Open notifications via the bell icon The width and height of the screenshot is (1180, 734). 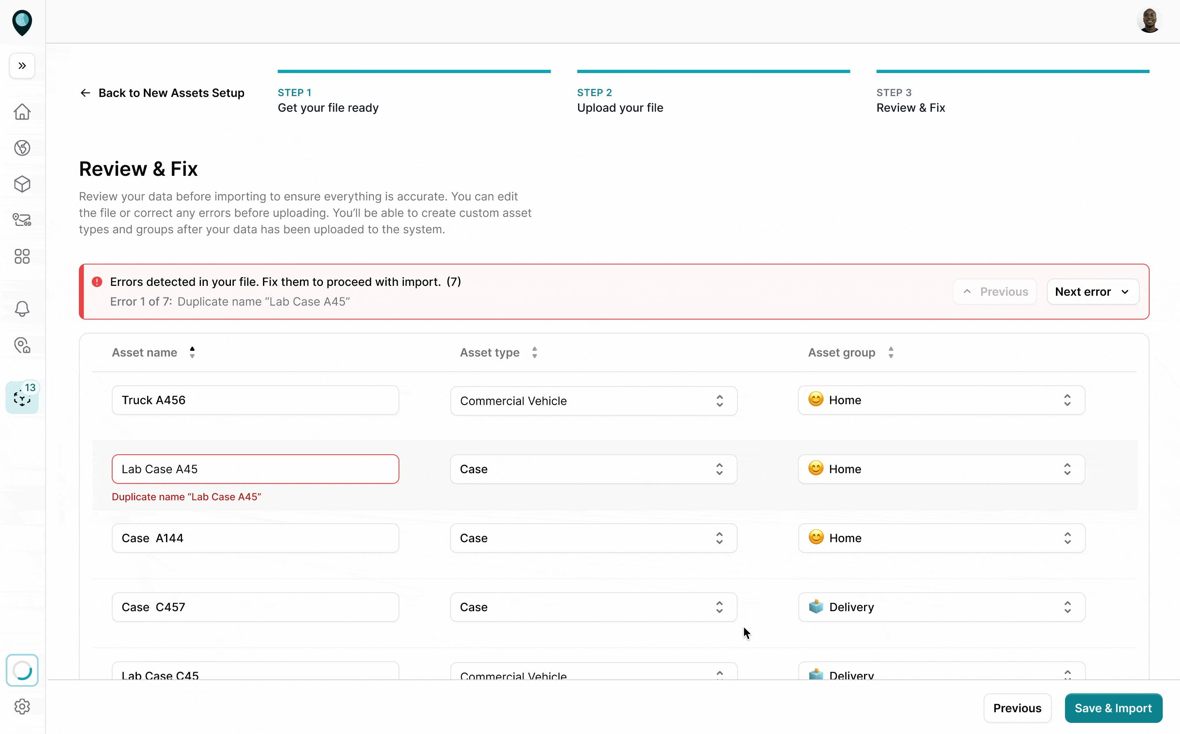pyautogui.click(x=22, y=309)
